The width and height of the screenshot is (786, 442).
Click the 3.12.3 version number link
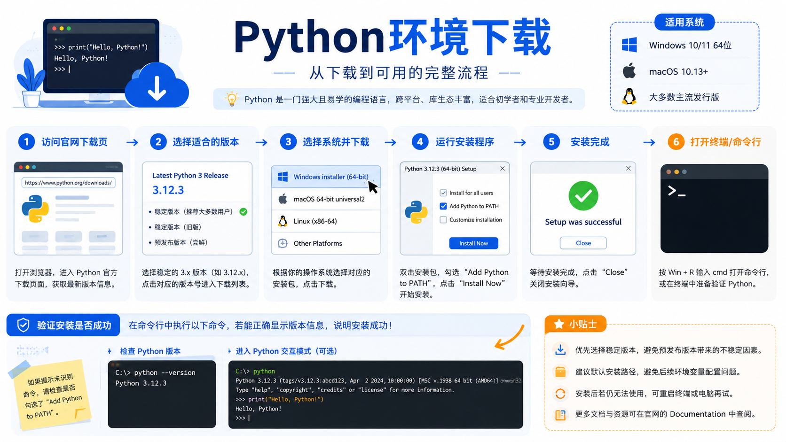click(168, 190)
